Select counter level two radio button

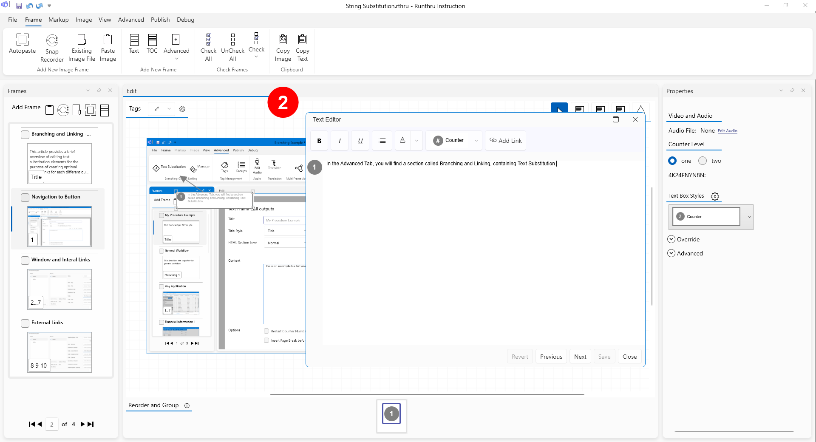tap(703, 161)
